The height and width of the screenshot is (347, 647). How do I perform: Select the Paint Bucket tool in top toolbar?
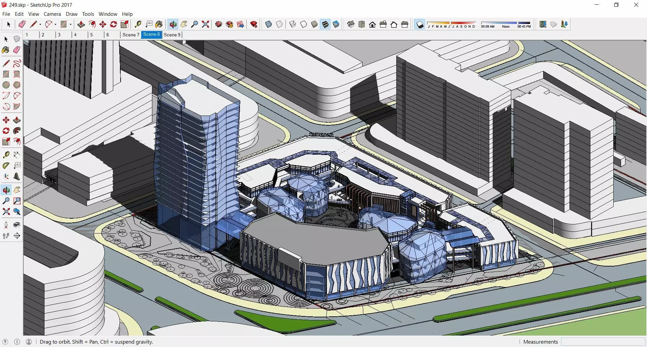click(x=159, y=24)
